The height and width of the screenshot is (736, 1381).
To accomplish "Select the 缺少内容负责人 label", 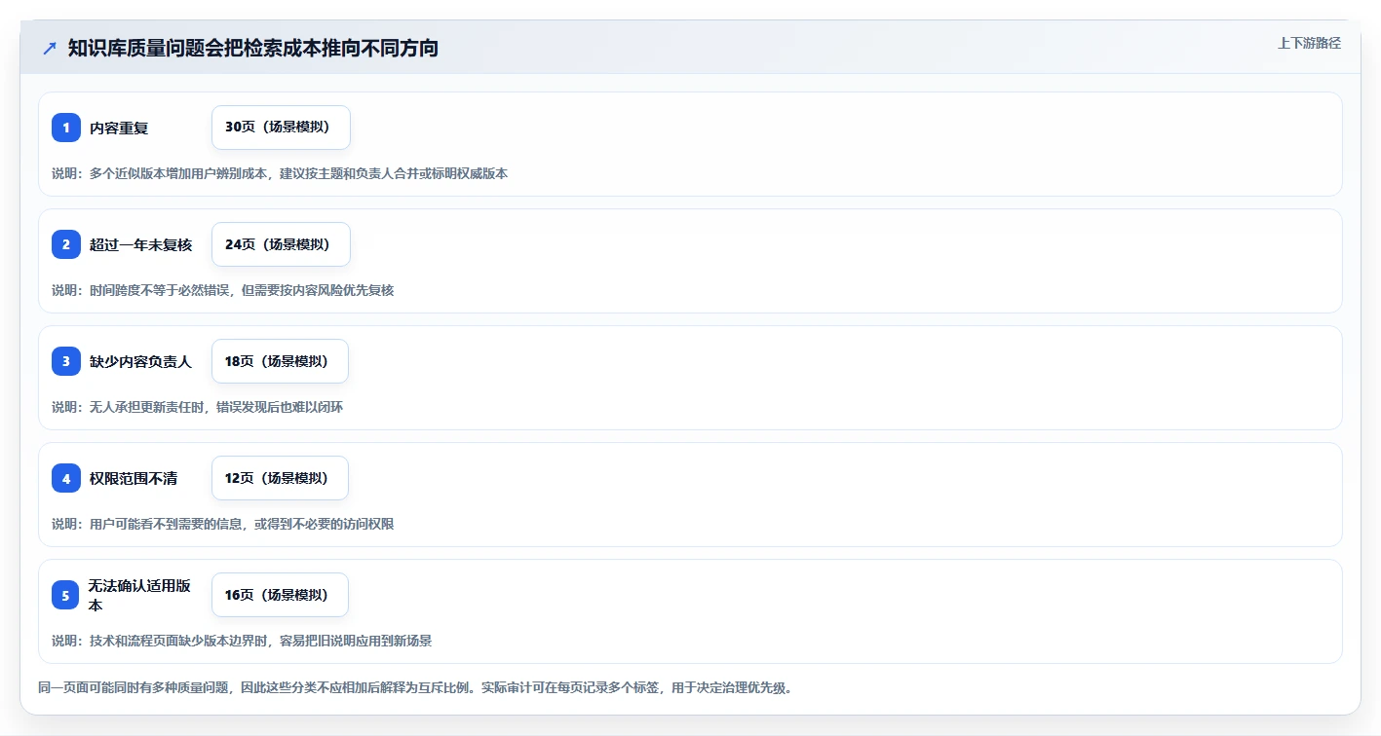I will click(x=141, y=361).
